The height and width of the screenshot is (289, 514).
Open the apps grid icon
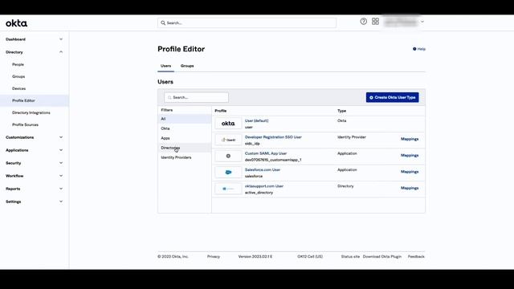[375, 22]
